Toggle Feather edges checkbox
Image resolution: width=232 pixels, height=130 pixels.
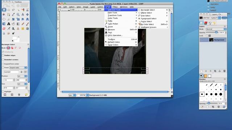coord(3,55)
